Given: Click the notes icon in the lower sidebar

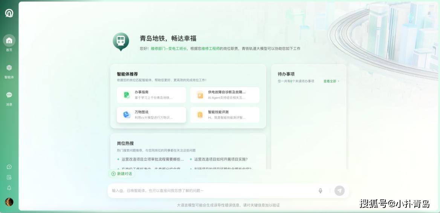Looking at the screenshot, I should pyautogui.click(x=9, y=177).
